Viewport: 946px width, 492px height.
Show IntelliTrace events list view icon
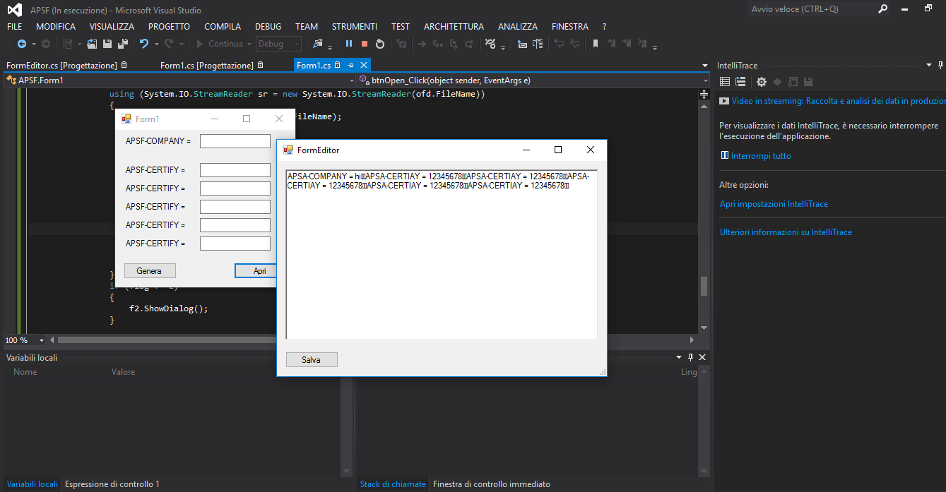(x=725, y=82)
